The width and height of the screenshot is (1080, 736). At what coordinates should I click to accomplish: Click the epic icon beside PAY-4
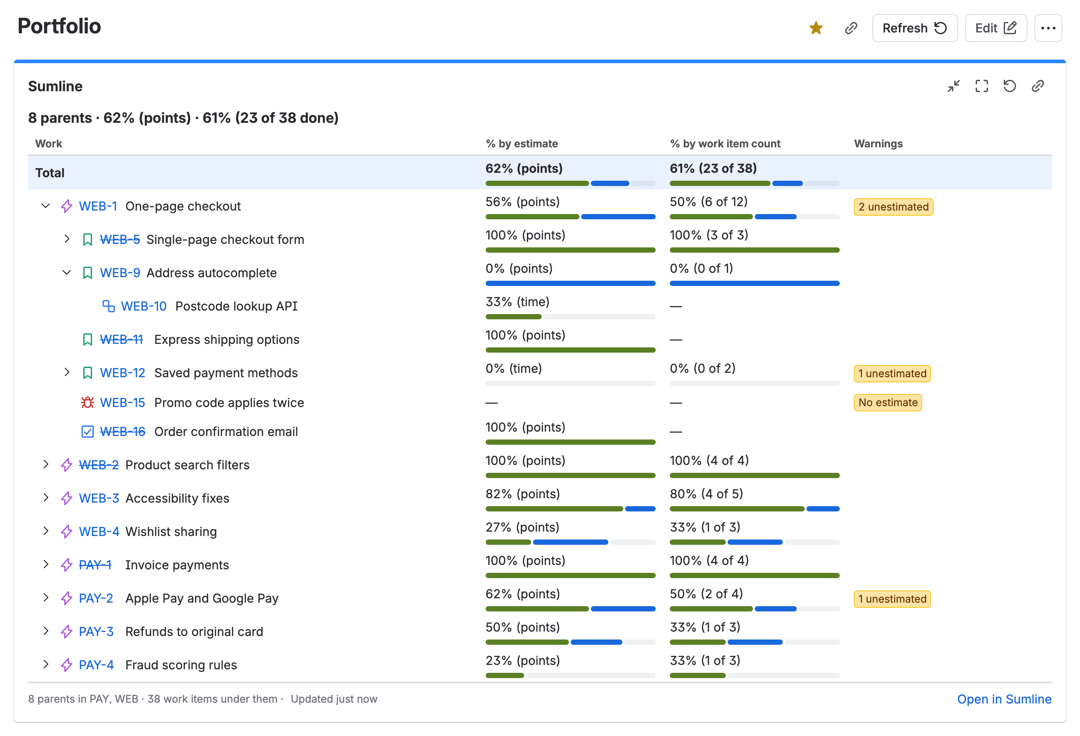click(67, 665)
